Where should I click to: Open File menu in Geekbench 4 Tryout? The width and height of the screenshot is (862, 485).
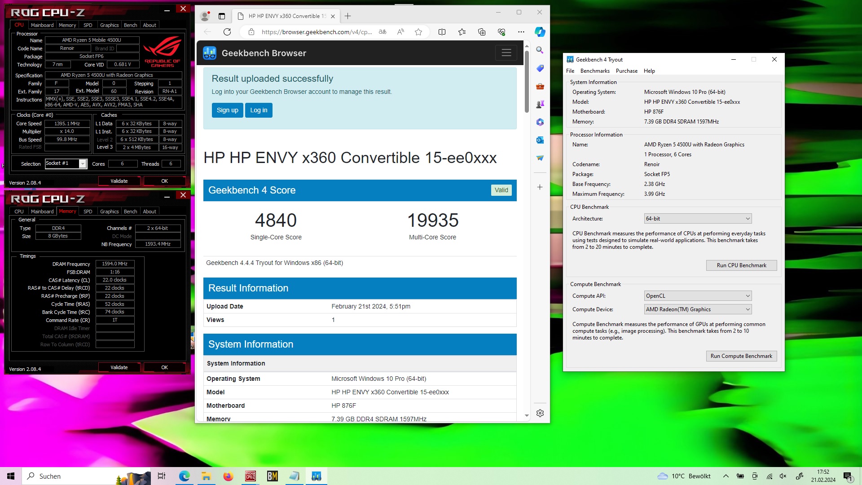(570, 71)
